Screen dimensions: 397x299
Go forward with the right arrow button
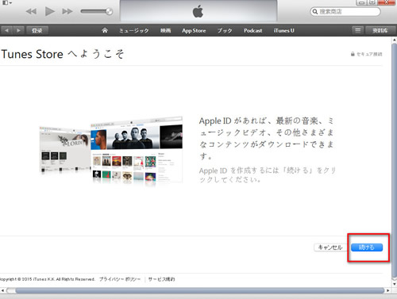click(x=18, y=30)
